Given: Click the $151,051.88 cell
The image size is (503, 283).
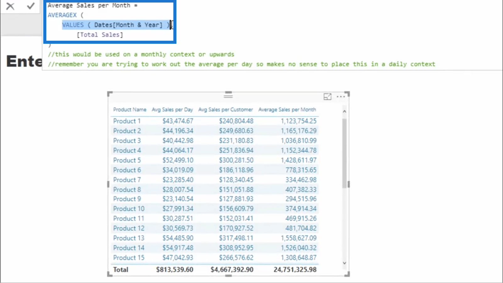Looking at the screenshot, I should coord(236,189).
